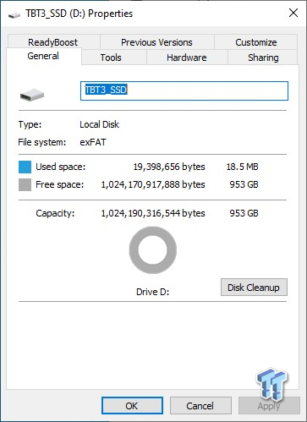The image size is (307, 422).
Task: Click the disk usage donut chart
Action: (x=153, y=250)
